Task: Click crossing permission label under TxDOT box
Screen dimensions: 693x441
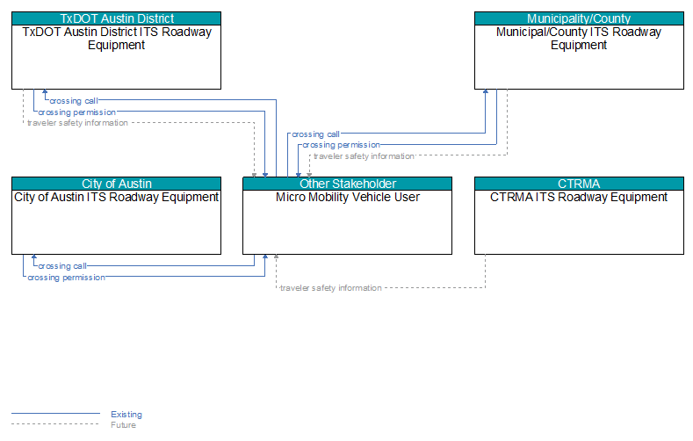Action: [x=77, y=112]
